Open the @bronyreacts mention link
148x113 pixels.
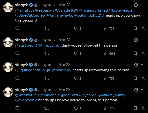tap(121, 10)
